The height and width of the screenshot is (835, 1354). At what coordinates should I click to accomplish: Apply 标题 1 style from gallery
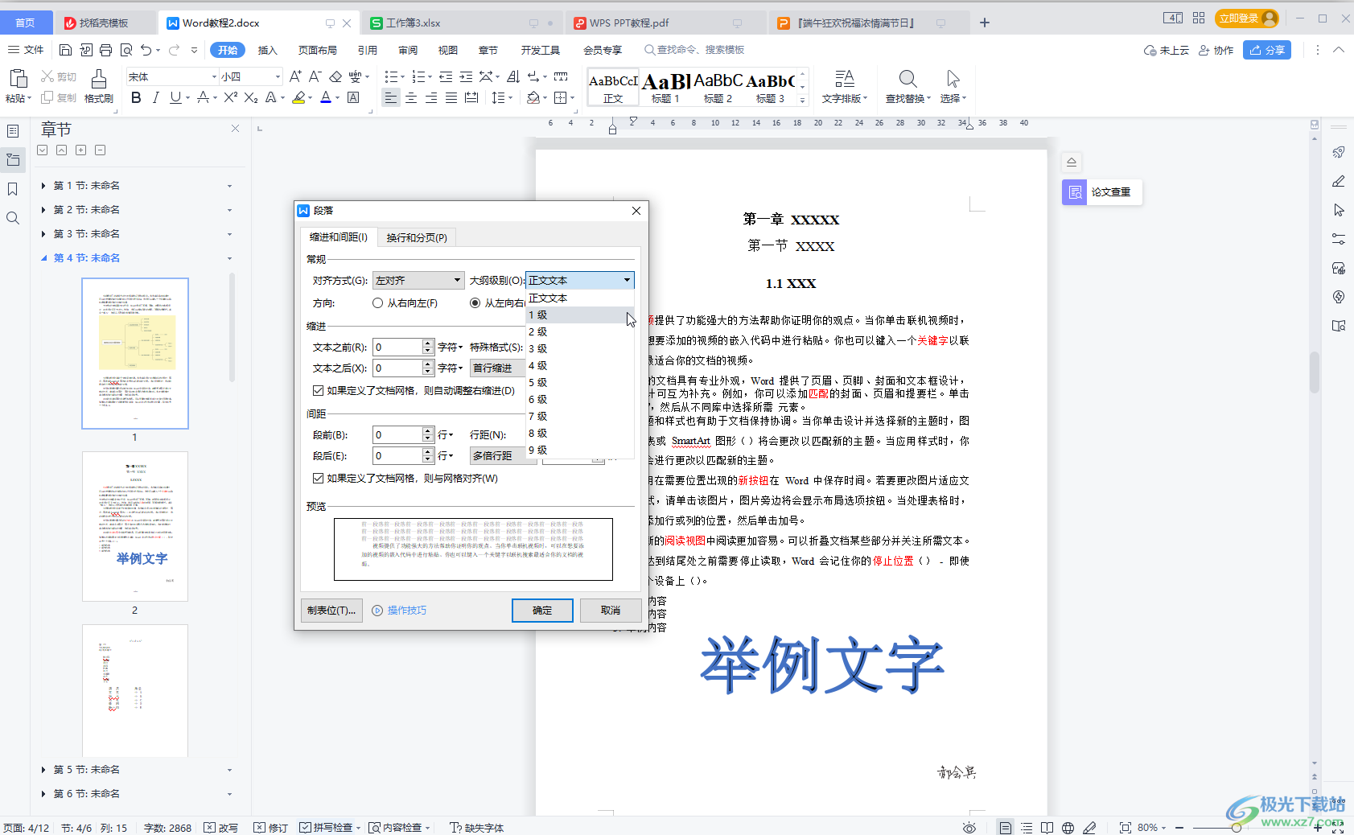click(666, 87)
